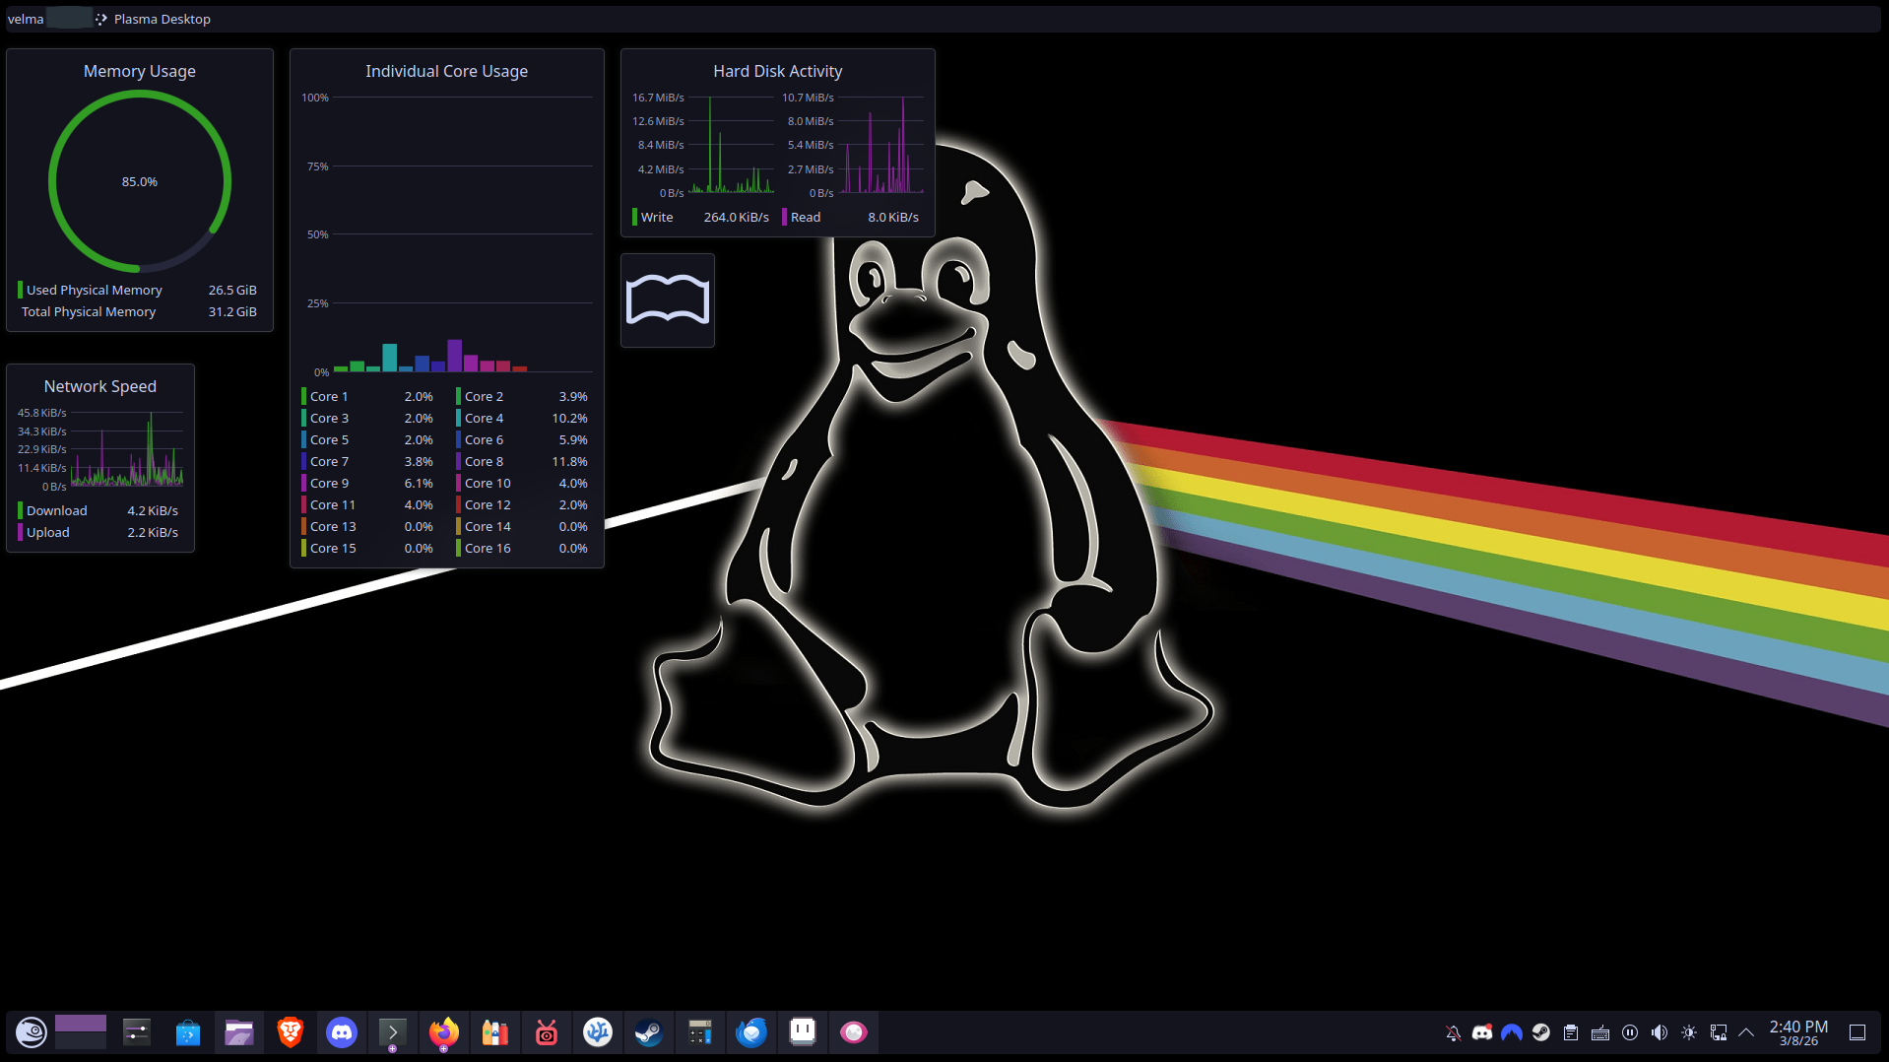This screenshot has width=1889, height=1062.
Task: Click the Steam system tray icon
Action: 1541,1032
